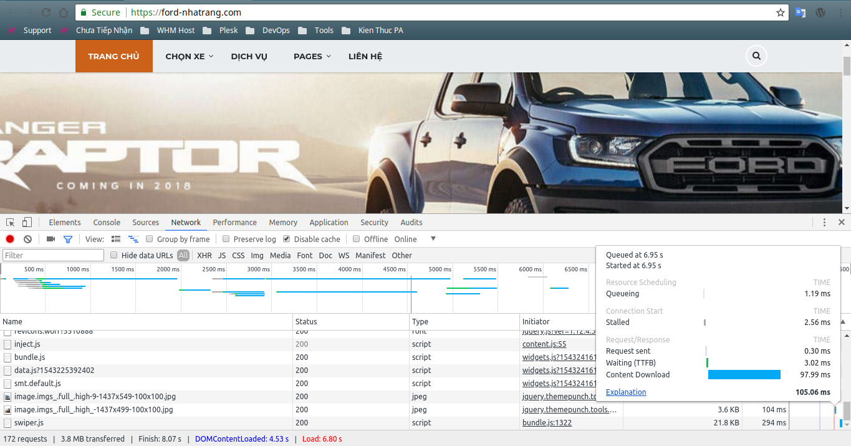This screenshot has height=446, width=851.
Task: Open the Chưa Tiếp Nhận bookmark
Action: 97,30
